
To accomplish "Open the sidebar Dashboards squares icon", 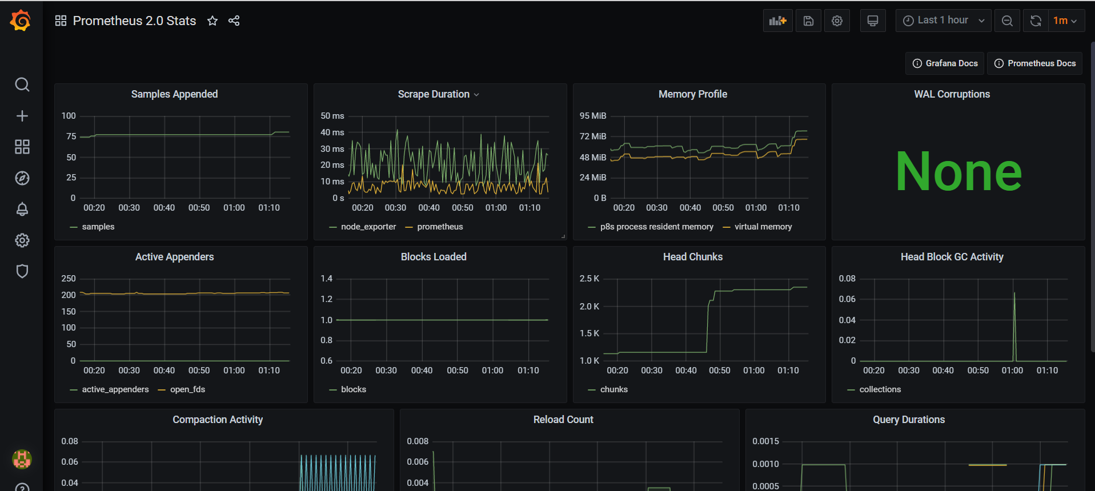I will [22, 147].
